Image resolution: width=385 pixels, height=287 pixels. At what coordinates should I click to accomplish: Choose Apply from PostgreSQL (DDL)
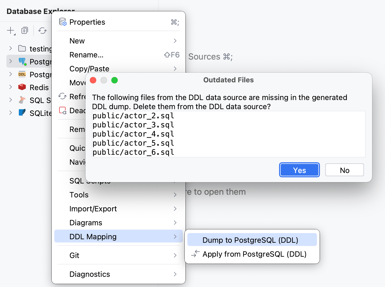pos(254,254)
